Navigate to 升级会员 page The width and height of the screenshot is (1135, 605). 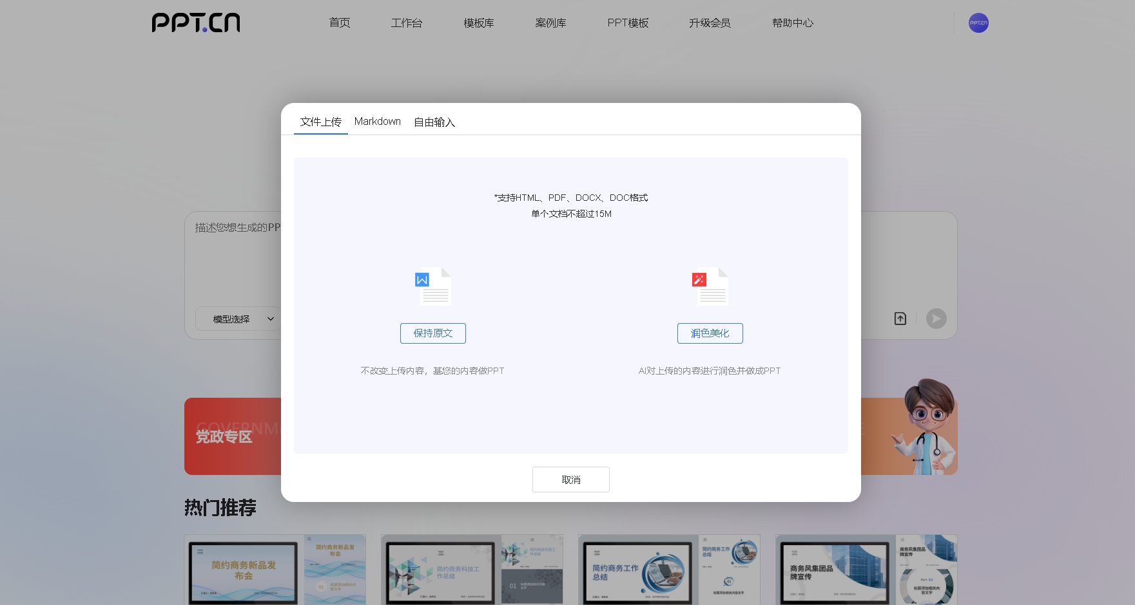(709, 23)
